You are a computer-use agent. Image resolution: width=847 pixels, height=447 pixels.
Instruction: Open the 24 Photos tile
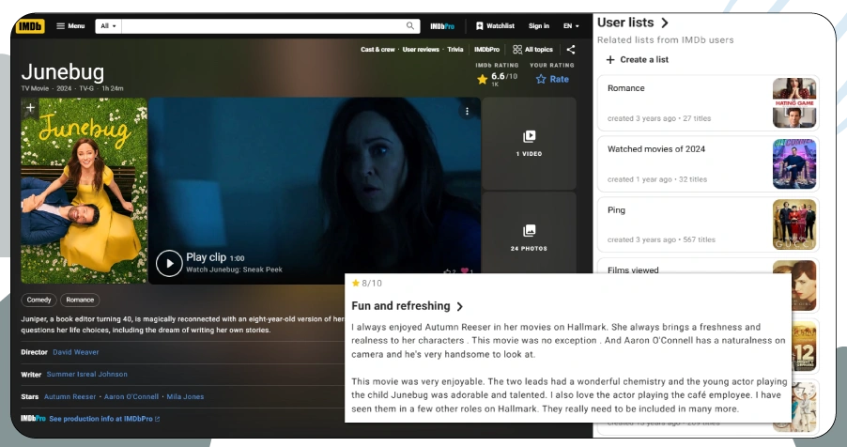(529, 238)
